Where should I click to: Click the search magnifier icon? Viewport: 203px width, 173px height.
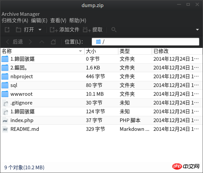pyautogui.click(x=114, y=30)
